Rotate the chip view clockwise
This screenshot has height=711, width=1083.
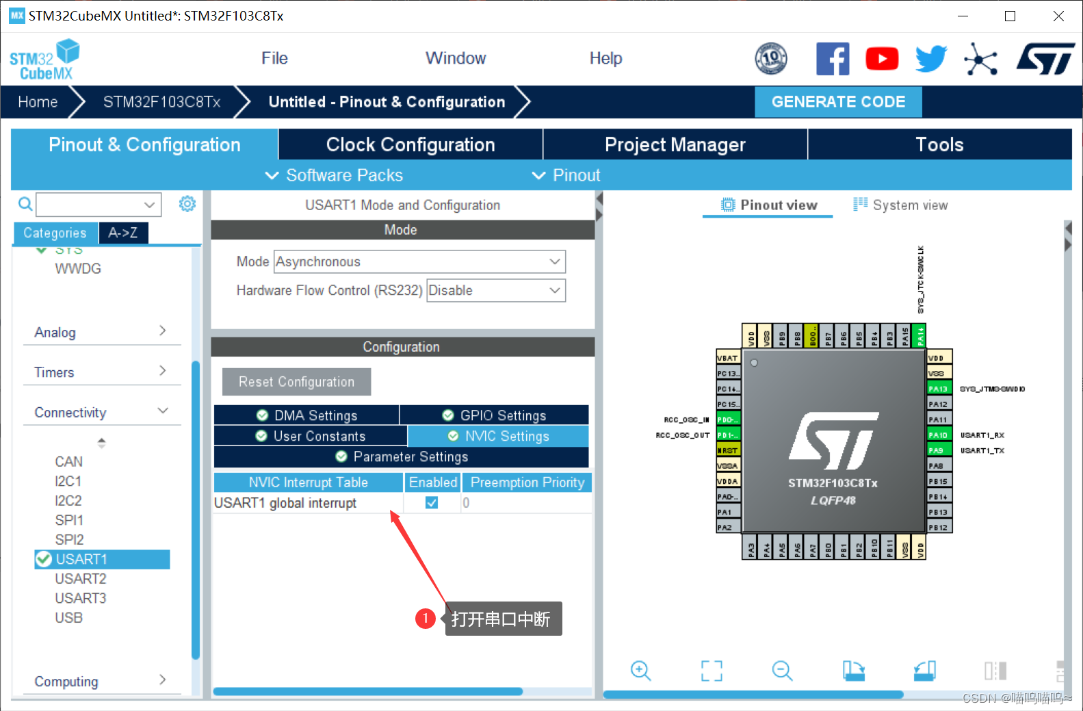click(x=853, y=671)
